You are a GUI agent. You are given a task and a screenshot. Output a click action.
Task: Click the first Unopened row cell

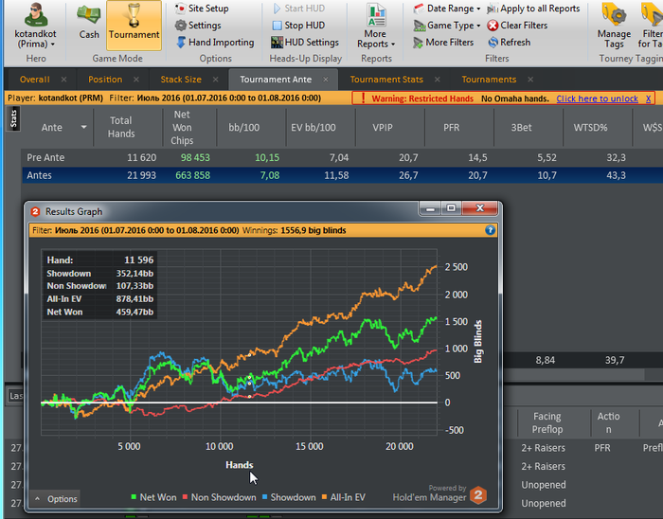pos(543,485)
